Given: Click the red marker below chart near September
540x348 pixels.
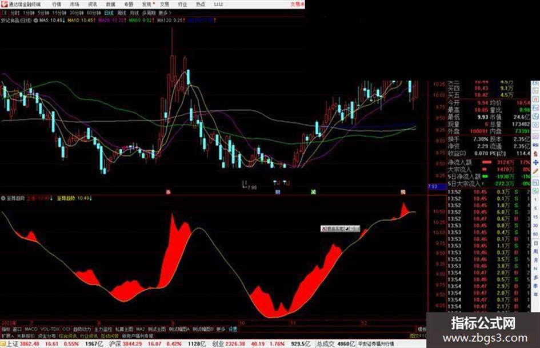Looking at the screenshot, I should pos(169,192).
